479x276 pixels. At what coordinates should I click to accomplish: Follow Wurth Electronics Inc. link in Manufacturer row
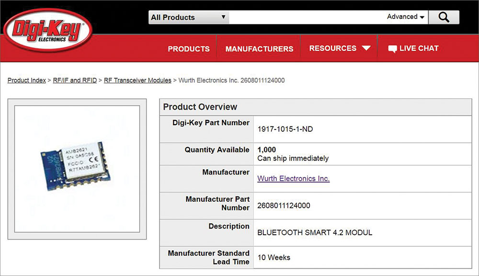pos(293,179)
